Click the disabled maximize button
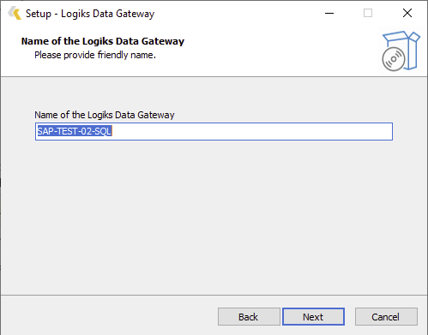Screen dimensions: 428x335 pos(368,13)
